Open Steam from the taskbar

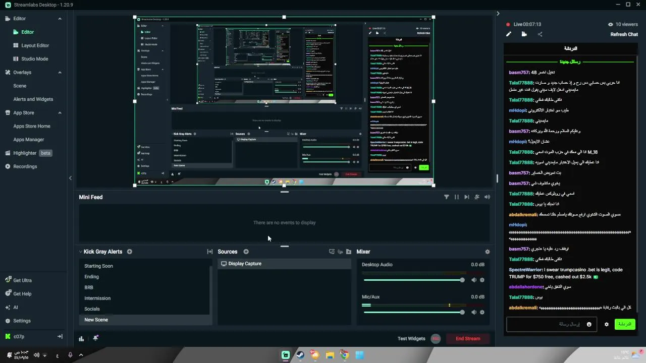pos(300,355)
